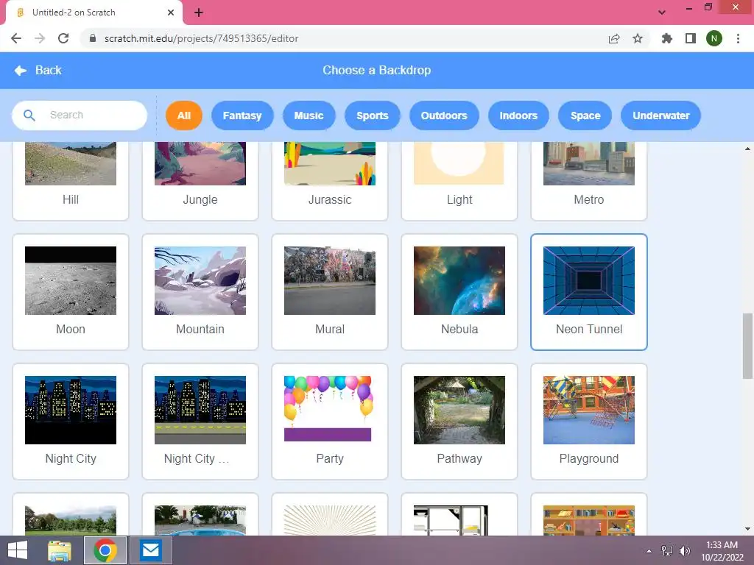Select the Nebula backdrop
The width and height of the screenshot is (754, 565).
(x=459, y=292)
